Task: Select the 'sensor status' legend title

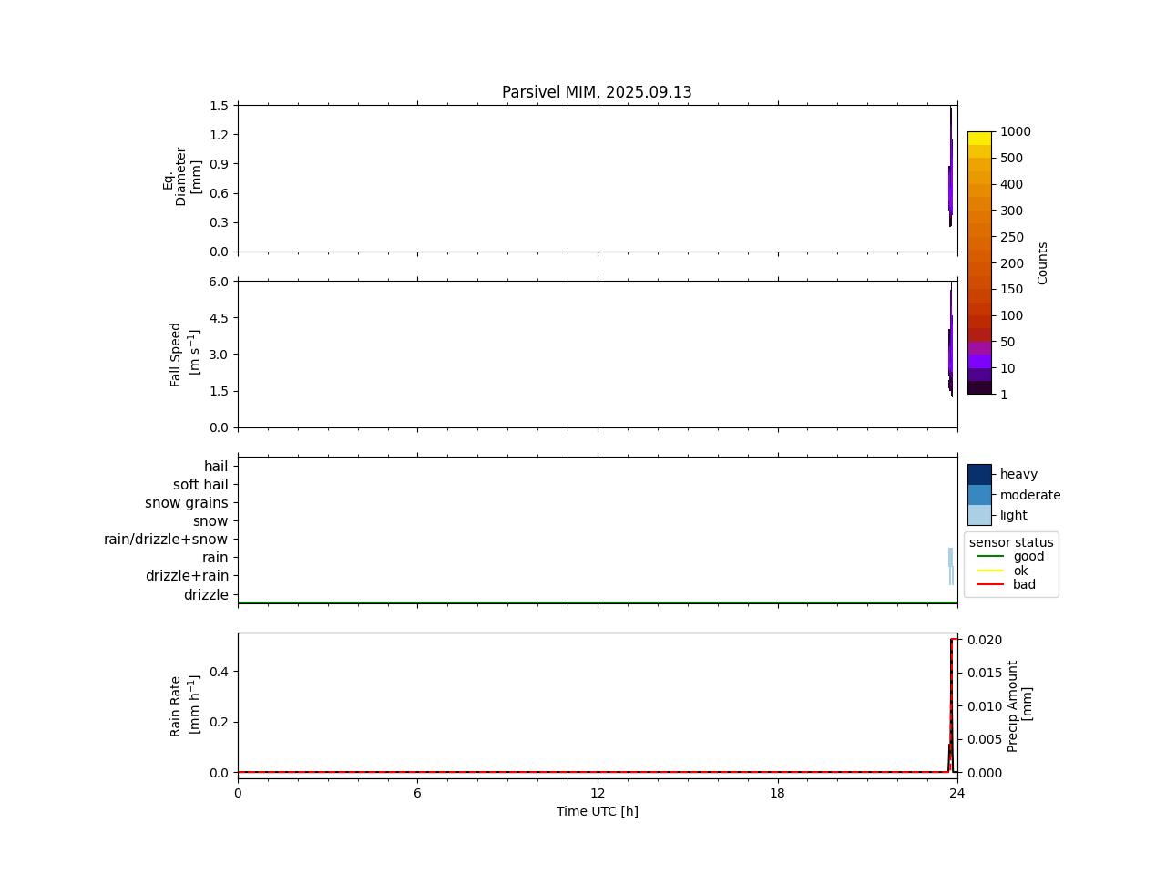Action: point(1011,542)
